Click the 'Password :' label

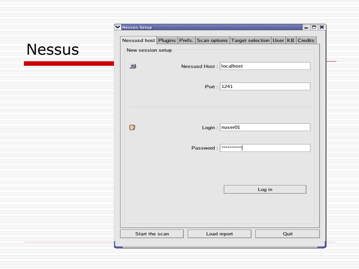pyautogui.click(x=205, y=148)
